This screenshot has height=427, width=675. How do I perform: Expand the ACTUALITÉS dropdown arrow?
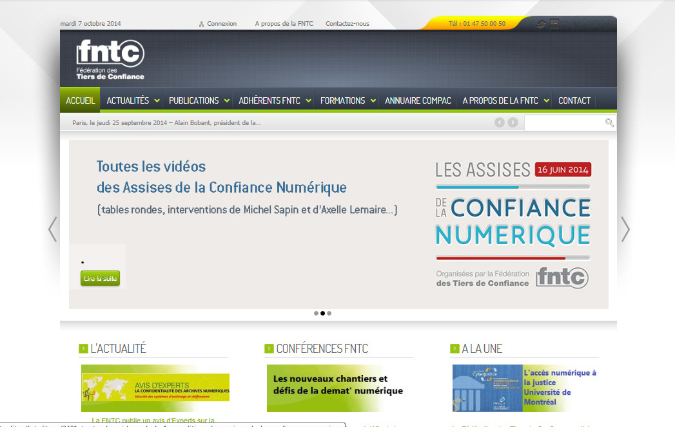(157, 100)
